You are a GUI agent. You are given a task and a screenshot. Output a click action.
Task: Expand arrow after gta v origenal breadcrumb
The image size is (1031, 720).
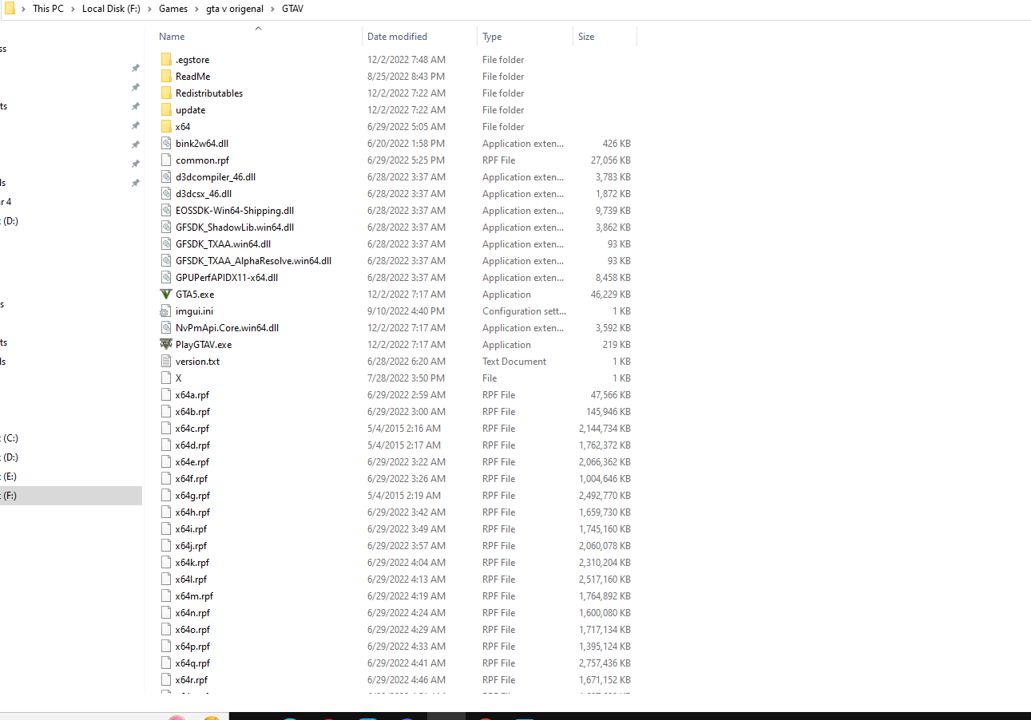pyautogui.click(x=274, y=9)
